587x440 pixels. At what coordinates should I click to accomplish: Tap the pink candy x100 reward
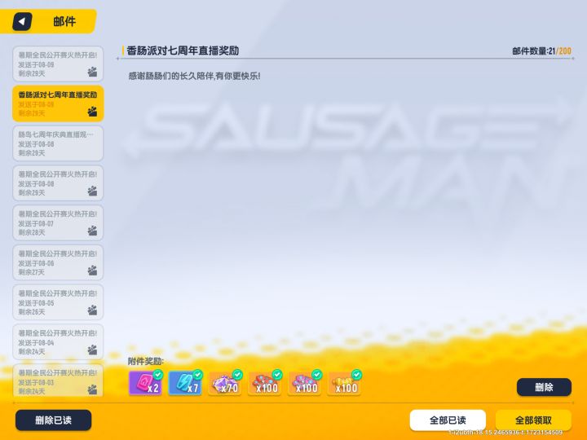[x=304, y=383]
